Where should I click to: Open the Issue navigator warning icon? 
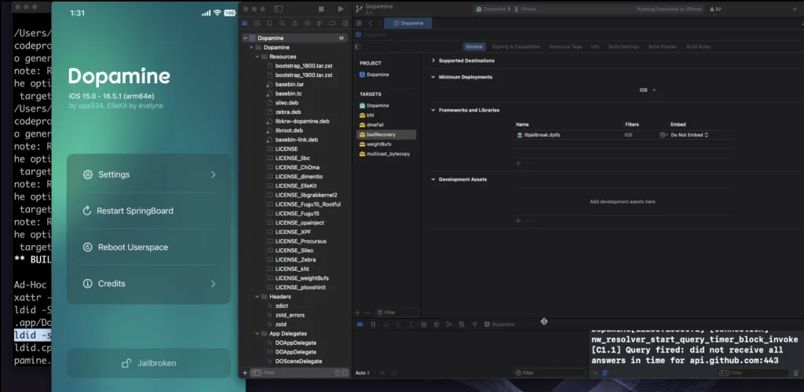click(295, 23)
